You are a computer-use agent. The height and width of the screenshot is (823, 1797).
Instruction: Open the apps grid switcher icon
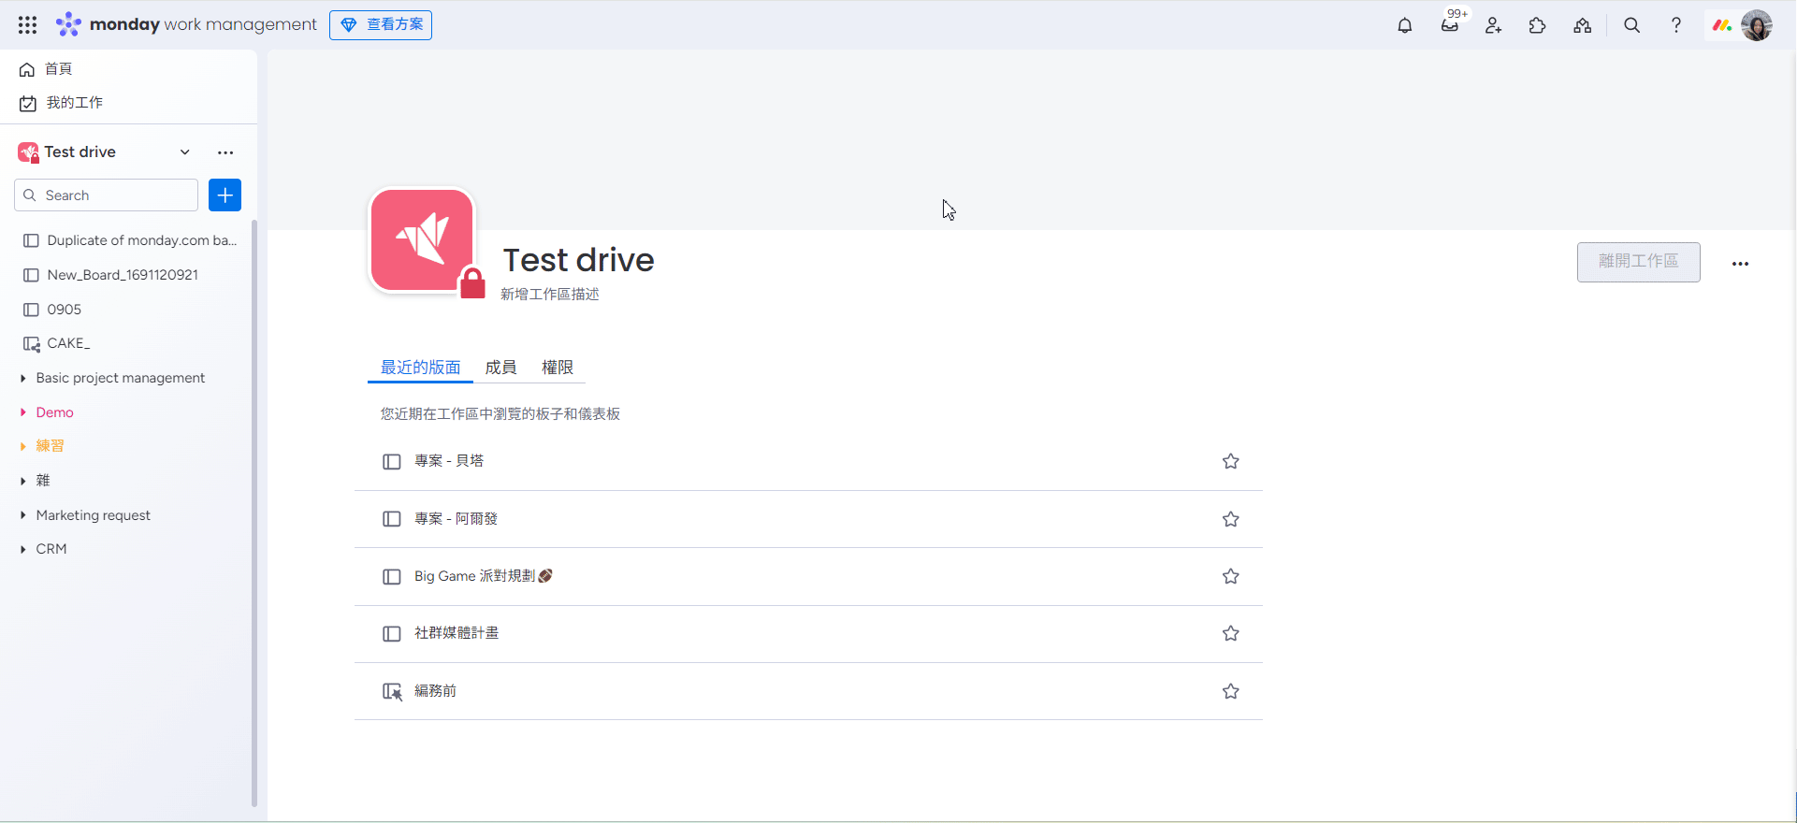[27, 25]
